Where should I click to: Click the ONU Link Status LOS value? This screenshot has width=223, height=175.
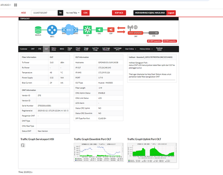click(x=100, y=98)
